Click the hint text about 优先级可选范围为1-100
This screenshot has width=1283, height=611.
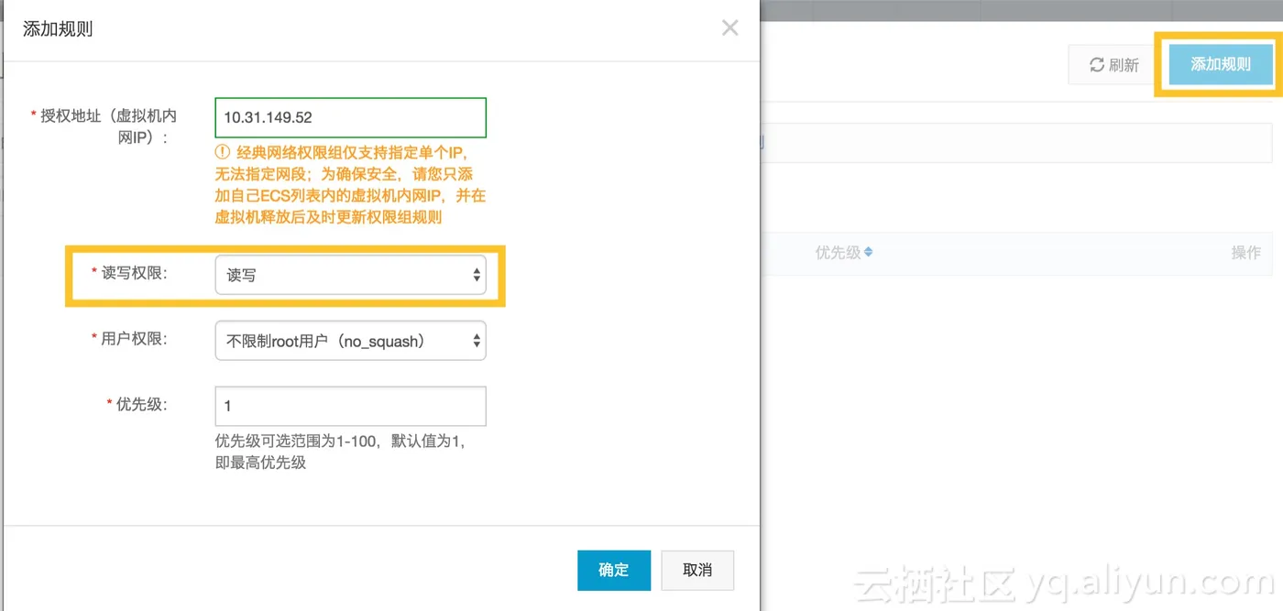(x=341, y=452)
